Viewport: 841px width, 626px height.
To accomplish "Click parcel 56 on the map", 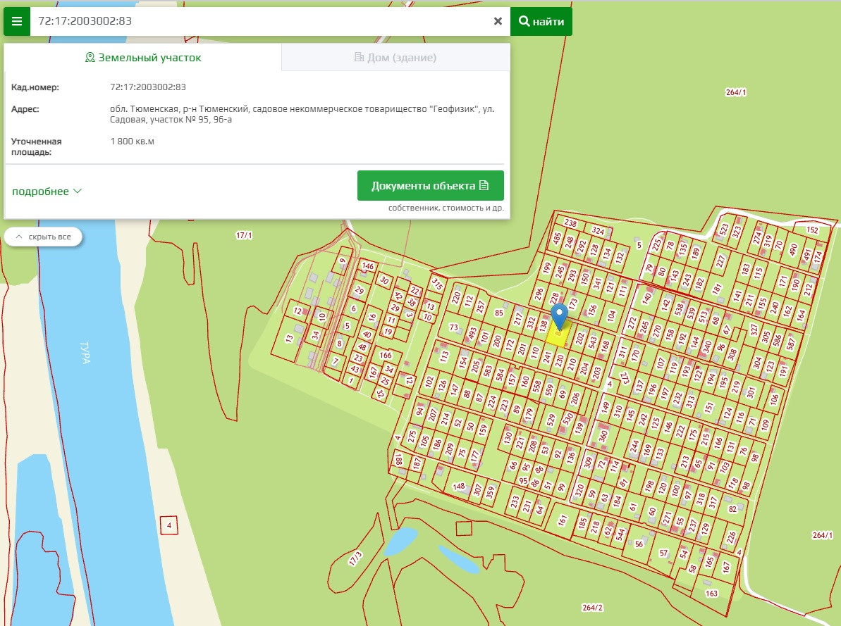I will (639, 544).
